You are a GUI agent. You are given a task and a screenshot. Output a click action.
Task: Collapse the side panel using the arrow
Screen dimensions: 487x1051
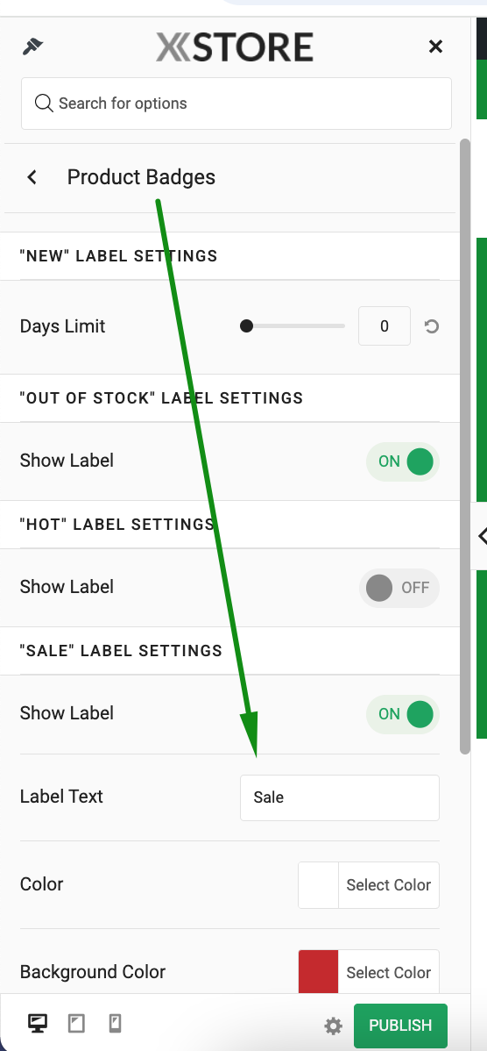click(482, 535)
